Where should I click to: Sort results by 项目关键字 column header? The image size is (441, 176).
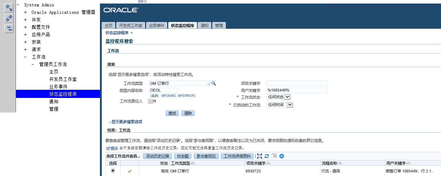pyautogui.click(x=255, y=163)
